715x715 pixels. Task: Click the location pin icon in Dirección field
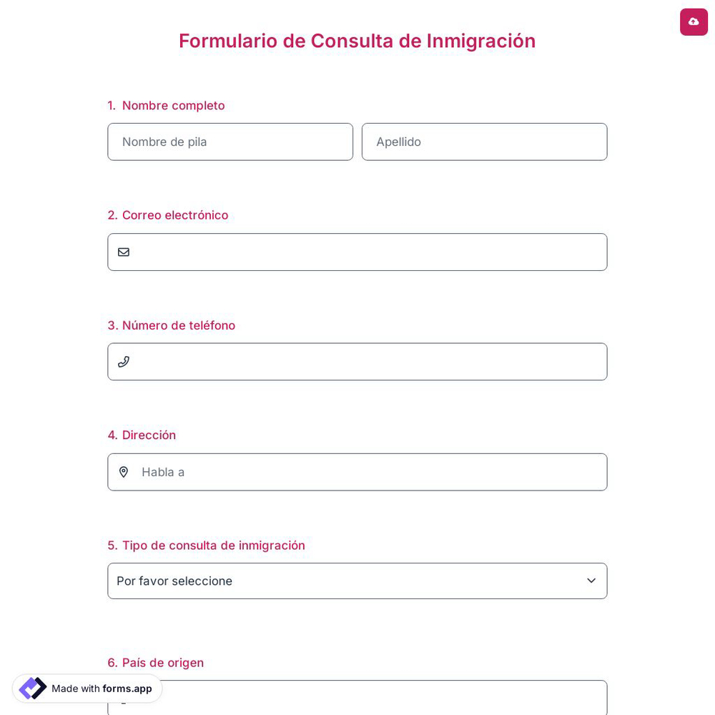(x=124, y=472)
